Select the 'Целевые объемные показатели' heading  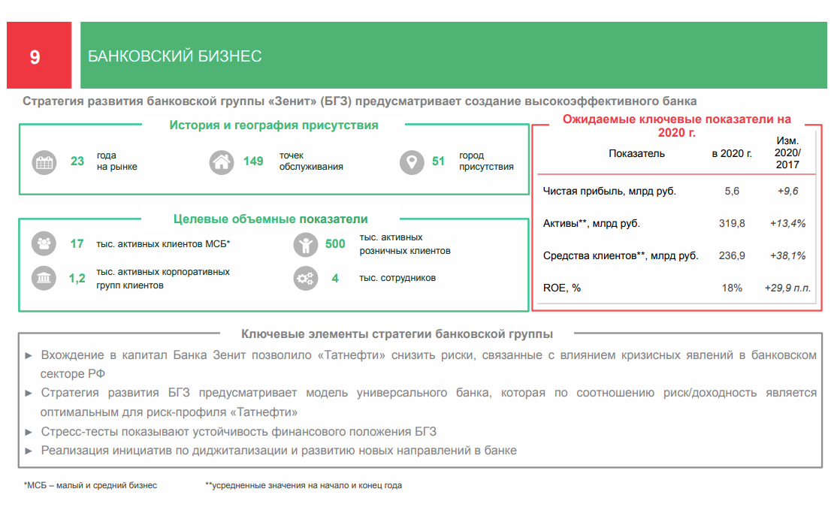coord(270,219)
